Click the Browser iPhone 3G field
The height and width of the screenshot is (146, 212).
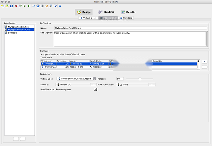(x=73, y=85)
